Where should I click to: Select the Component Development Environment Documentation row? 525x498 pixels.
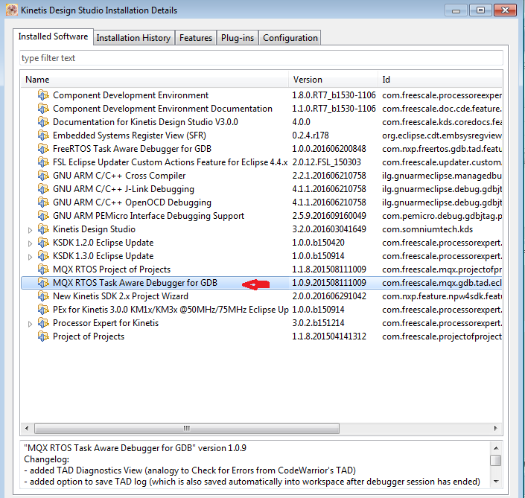(x=261, y=109)
